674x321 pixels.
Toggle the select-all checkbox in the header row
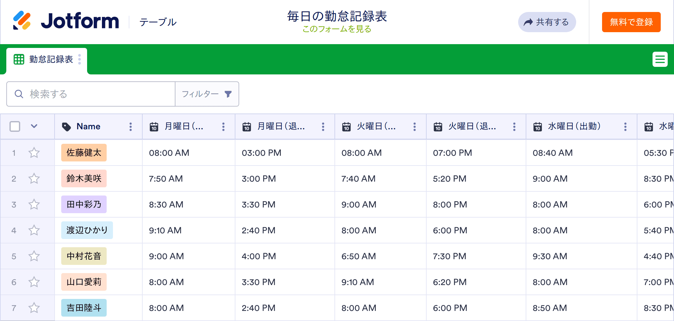click(15, 126)
